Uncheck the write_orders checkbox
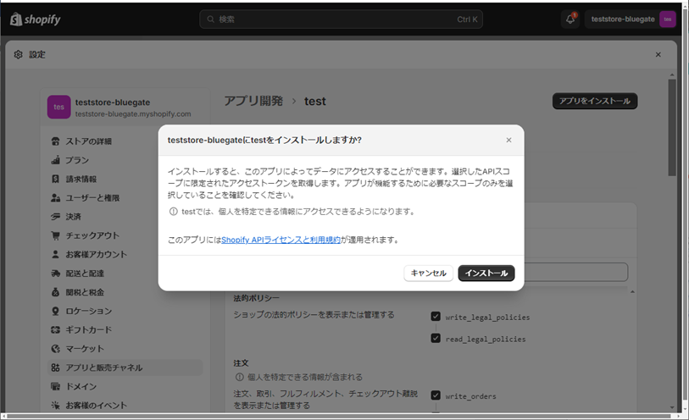The width and height of the screenshot is (689, 420). pos(436,395)
